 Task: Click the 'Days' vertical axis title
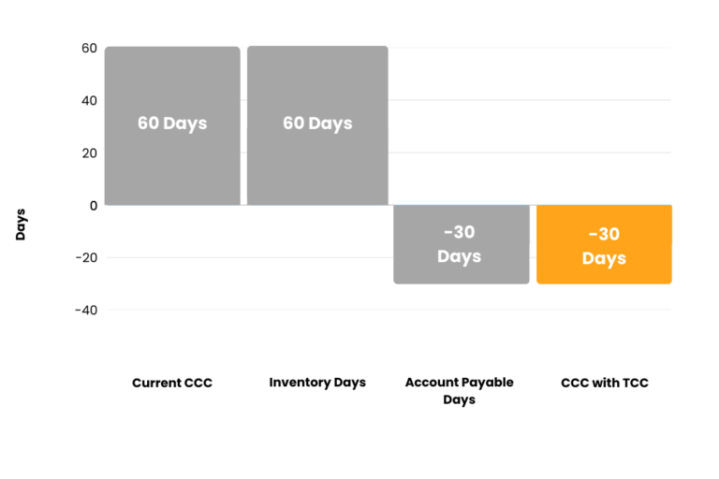(x=21, y=225)
